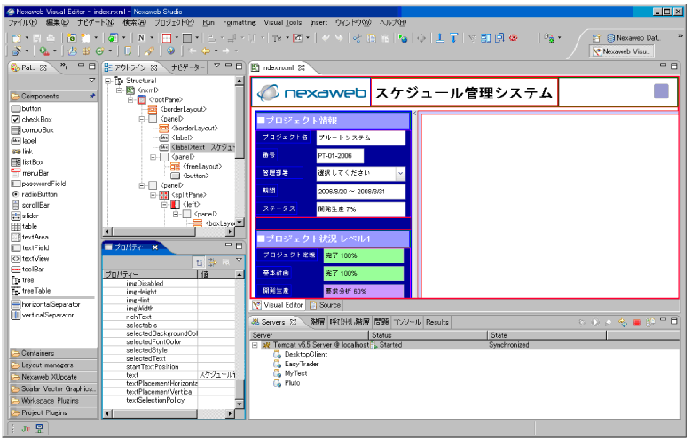This screenshot has width=692, height=439.
Task: Click the yellow back navigation arrow
Action: 206,51
